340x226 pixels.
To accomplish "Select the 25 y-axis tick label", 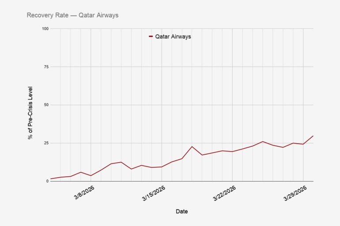I will click(45, 143).
